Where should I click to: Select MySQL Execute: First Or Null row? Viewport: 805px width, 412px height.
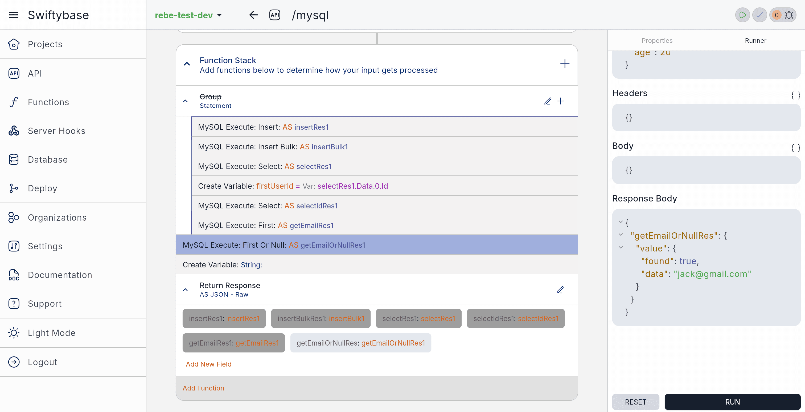(x=377, y=245)
